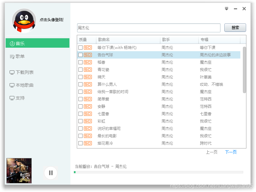The width and height of the screenshot is (256, 192).
Task: Check the box for 给我一首歌的时间
Action: (80, 92)
